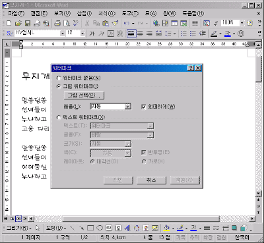The width and height of the screenshot is (264, 243).
Task: Click the 그림 선택(P)... button
Action: (x=84, y=95)
